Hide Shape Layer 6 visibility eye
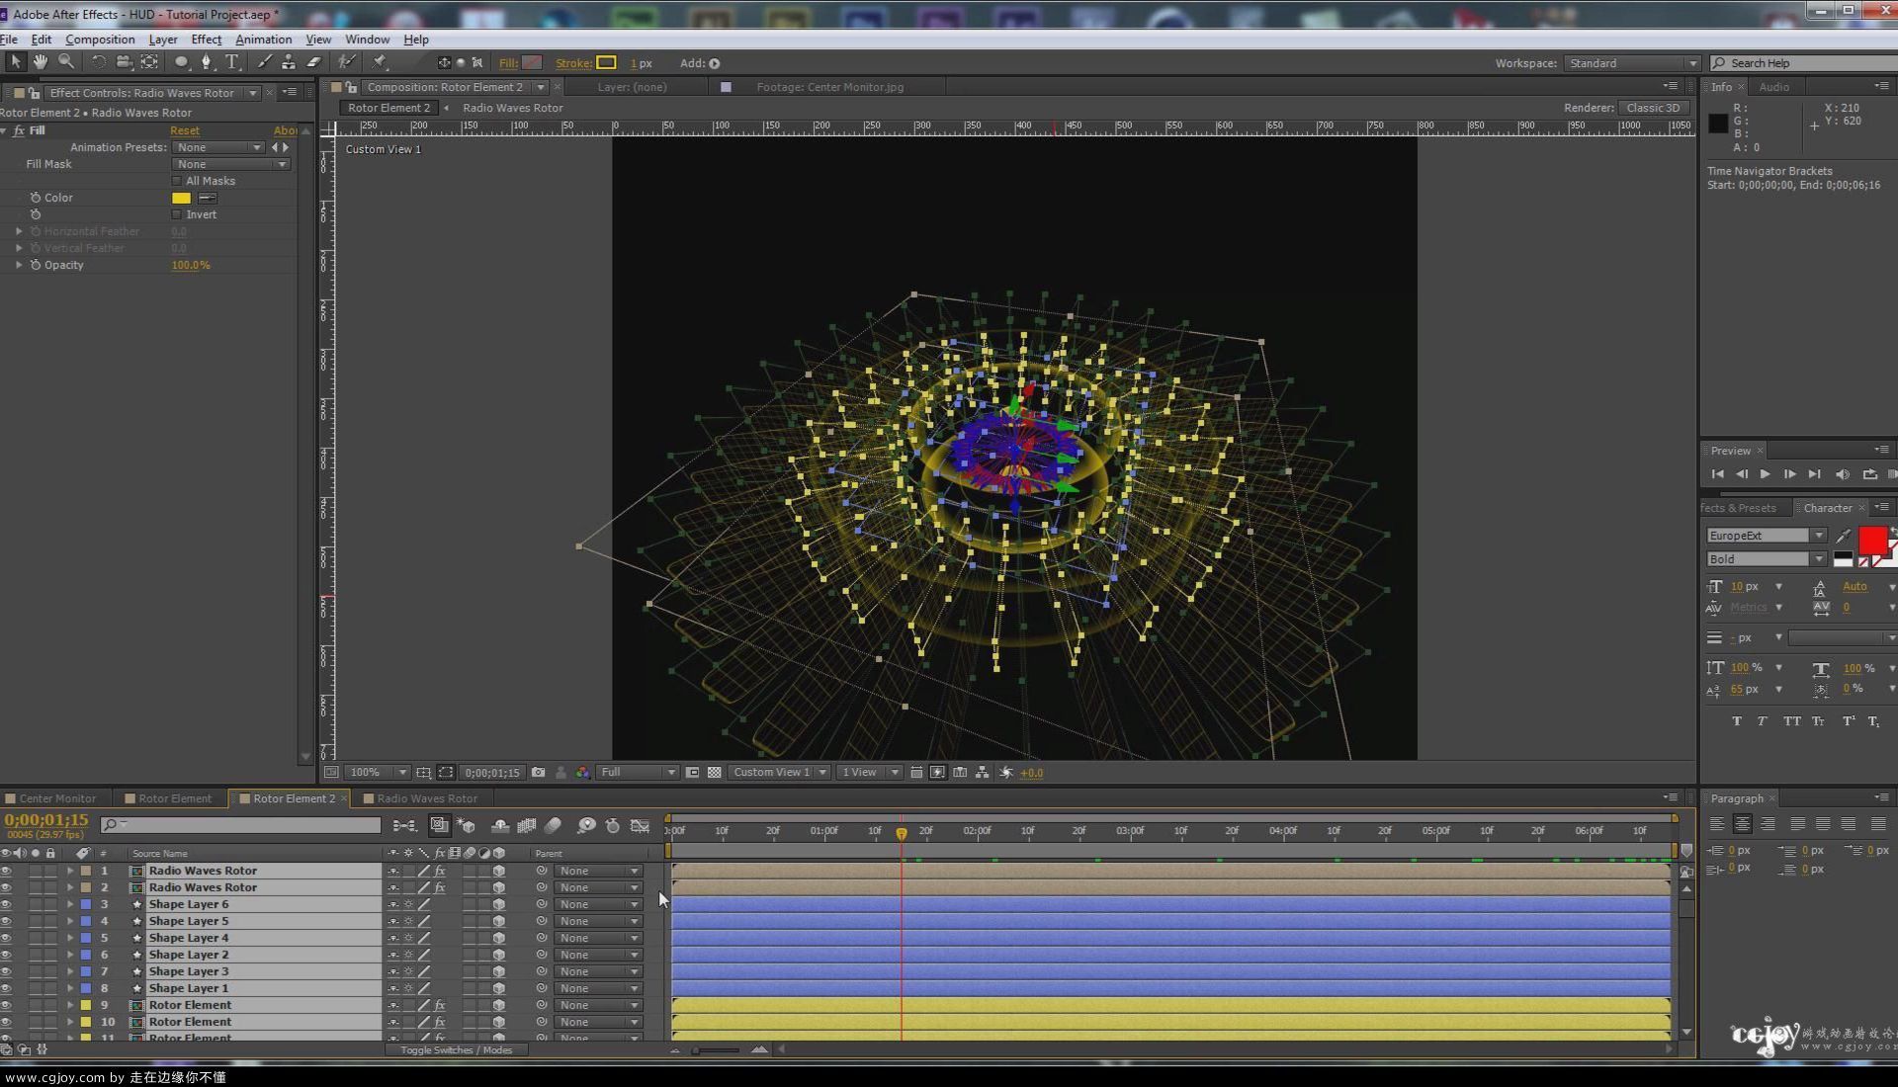The image size is (1898, 1087). [x=6, y=904]
